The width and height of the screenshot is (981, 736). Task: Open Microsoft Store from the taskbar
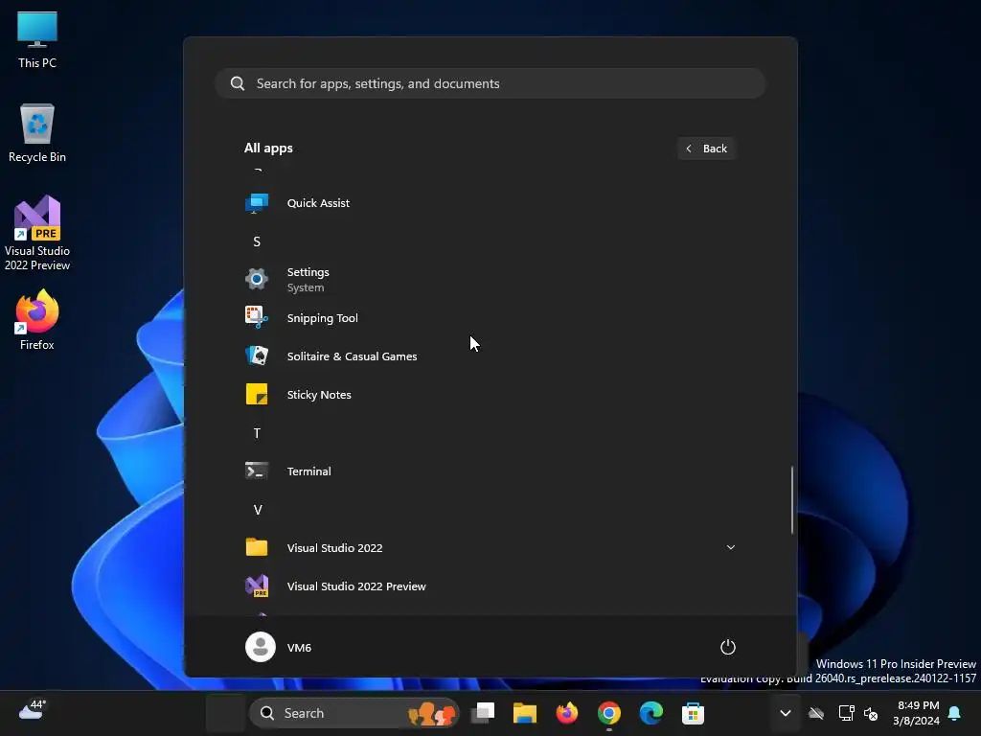coord(693,713)
